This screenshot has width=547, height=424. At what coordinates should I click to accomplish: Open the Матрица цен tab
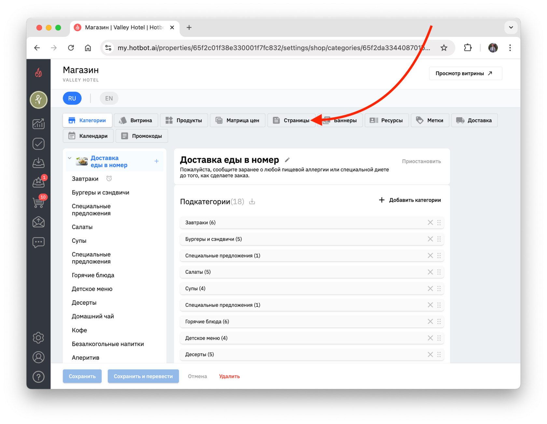point(237,120)
